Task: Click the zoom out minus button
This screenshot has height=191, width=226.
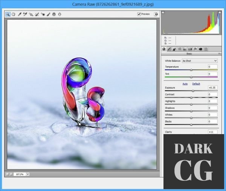Action: point(8,174)
